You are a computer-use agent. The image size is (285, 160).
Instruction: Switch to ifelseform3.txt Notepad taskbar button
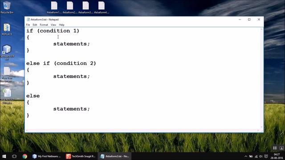coord(115,156)
